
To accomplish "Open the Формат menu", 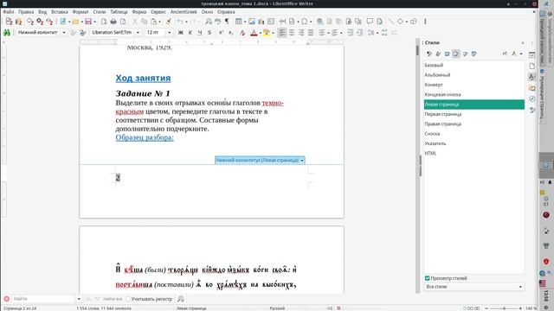I will (81, 11).
